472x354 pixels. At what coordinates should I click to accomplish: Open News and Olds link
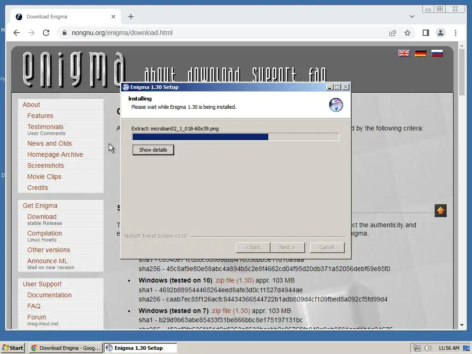click(x=50, y=144)
